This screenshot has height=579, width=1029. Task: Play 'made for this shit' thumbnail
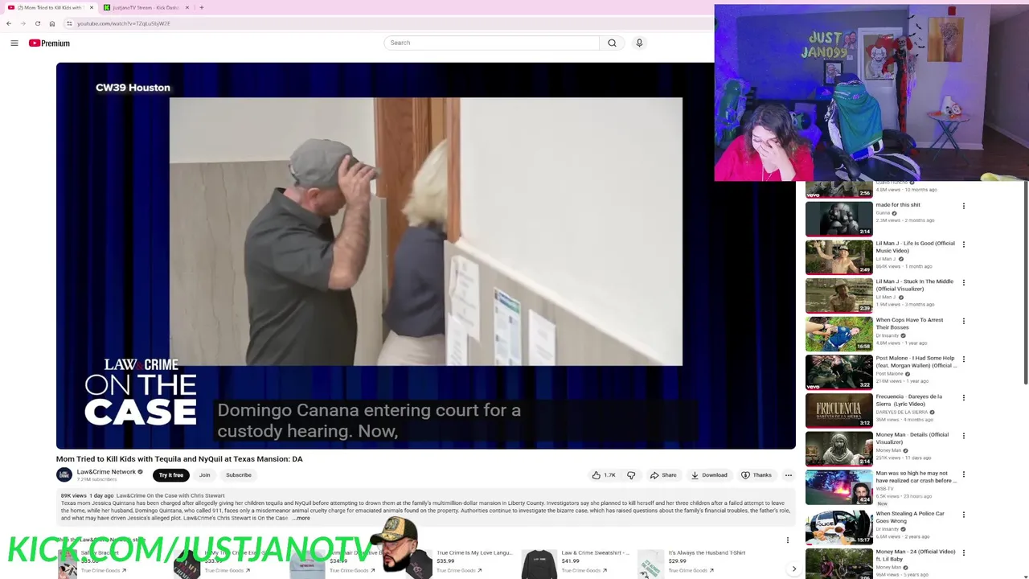tap(839, 219)
